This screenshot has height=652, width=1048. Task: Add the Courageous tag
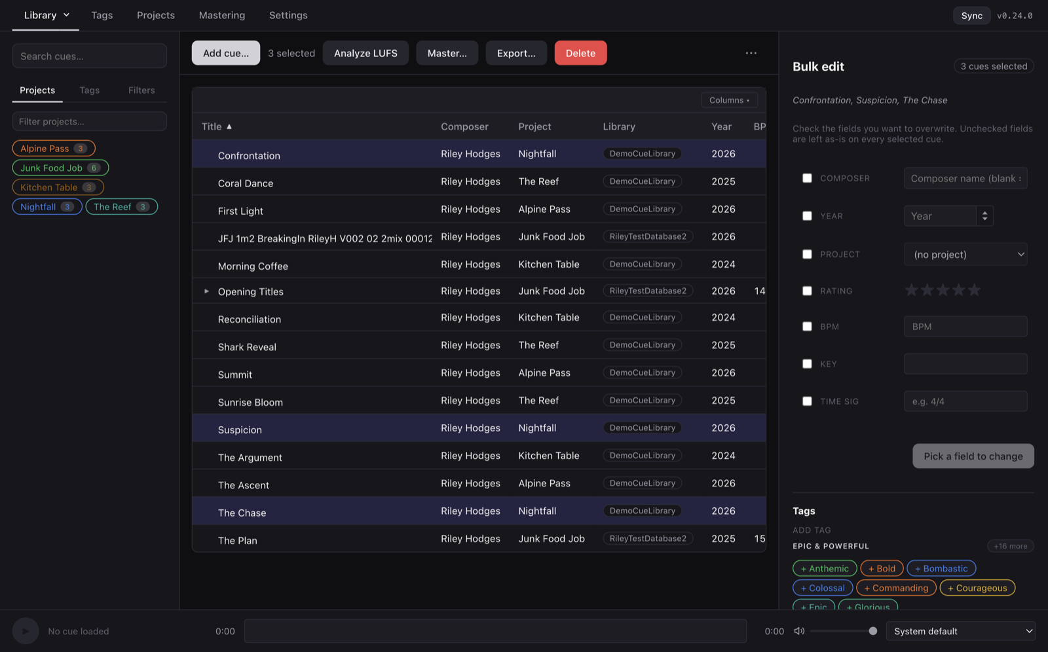click(x=977, y=588)
